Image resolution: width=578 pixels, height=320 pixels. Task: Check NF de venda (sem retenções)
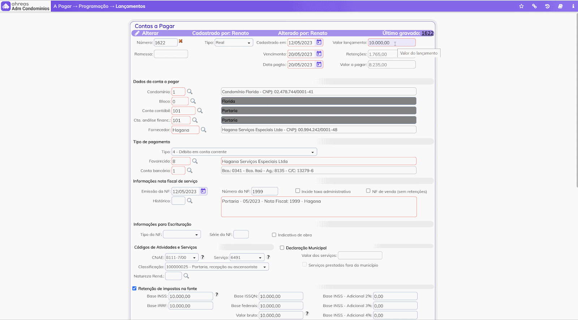point(368,191)
